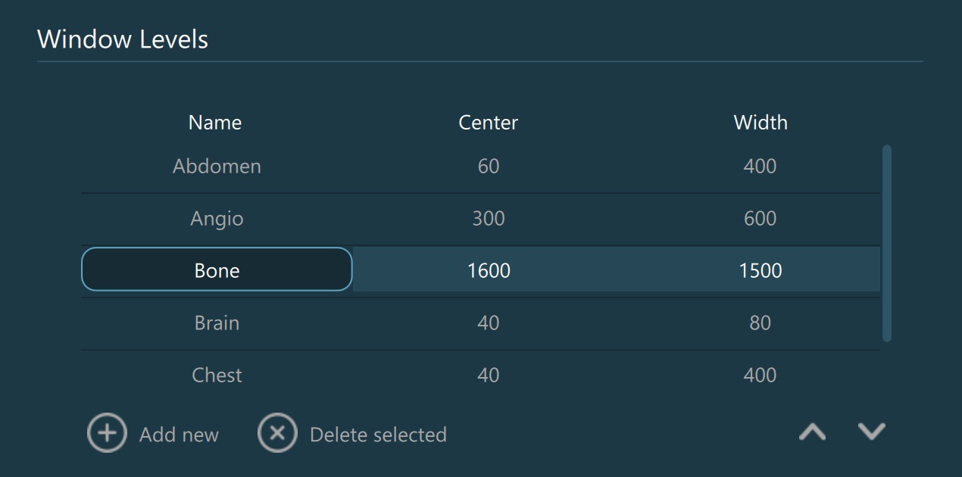Screen dimensions: 962x477
Task: Click the Width column header
Action: pyautogui.click(x=761, y=123)
